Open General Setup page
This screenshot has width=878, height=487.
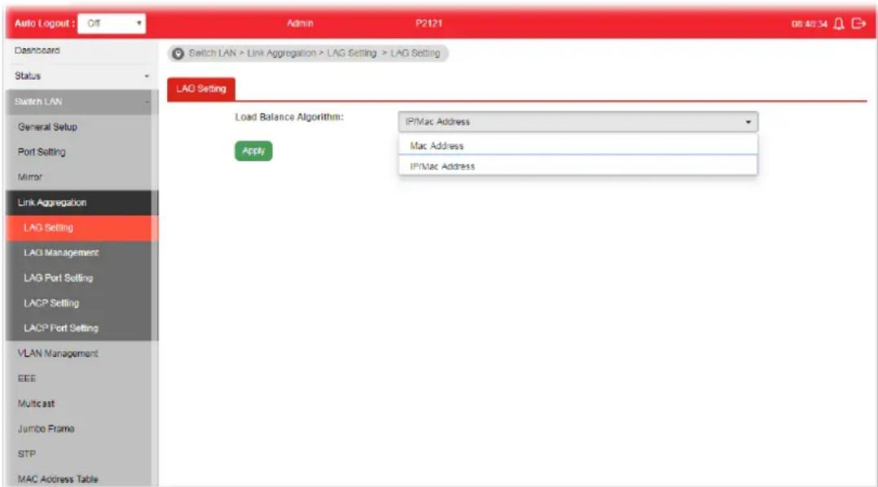(81, 126)
